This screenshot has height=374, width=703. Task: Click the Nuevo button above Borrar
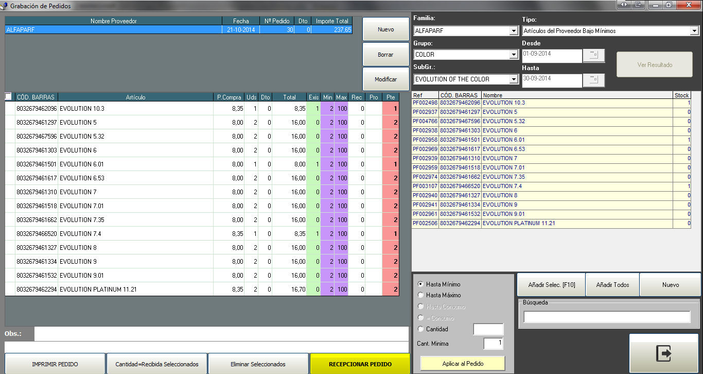pos(385,29)
